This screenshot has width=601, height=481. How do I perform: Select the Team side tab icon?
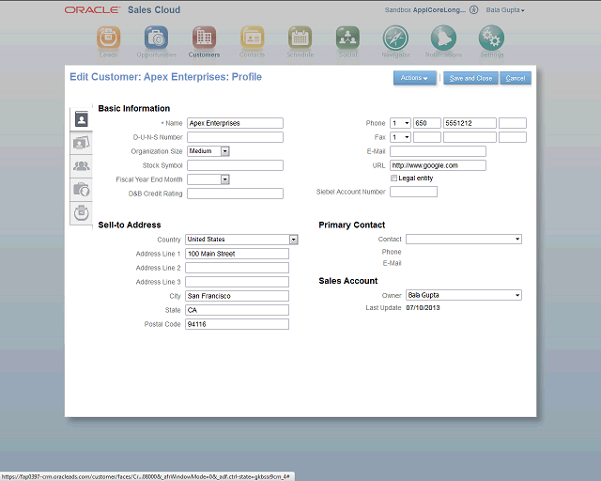[82, 166]
